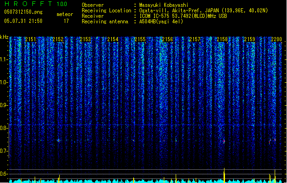Screen dimensions: 287x183
Task: Click the Receiver label
Action: (93, 16)
